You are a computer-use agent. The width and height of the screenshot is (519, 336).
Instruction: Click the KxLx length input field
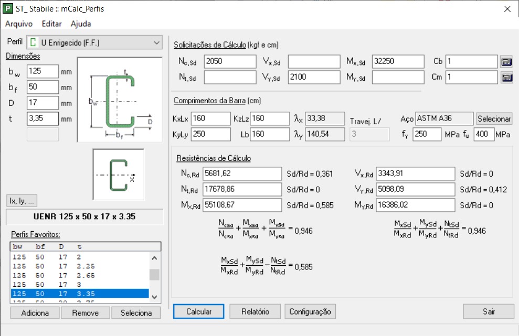click(210, 118)
